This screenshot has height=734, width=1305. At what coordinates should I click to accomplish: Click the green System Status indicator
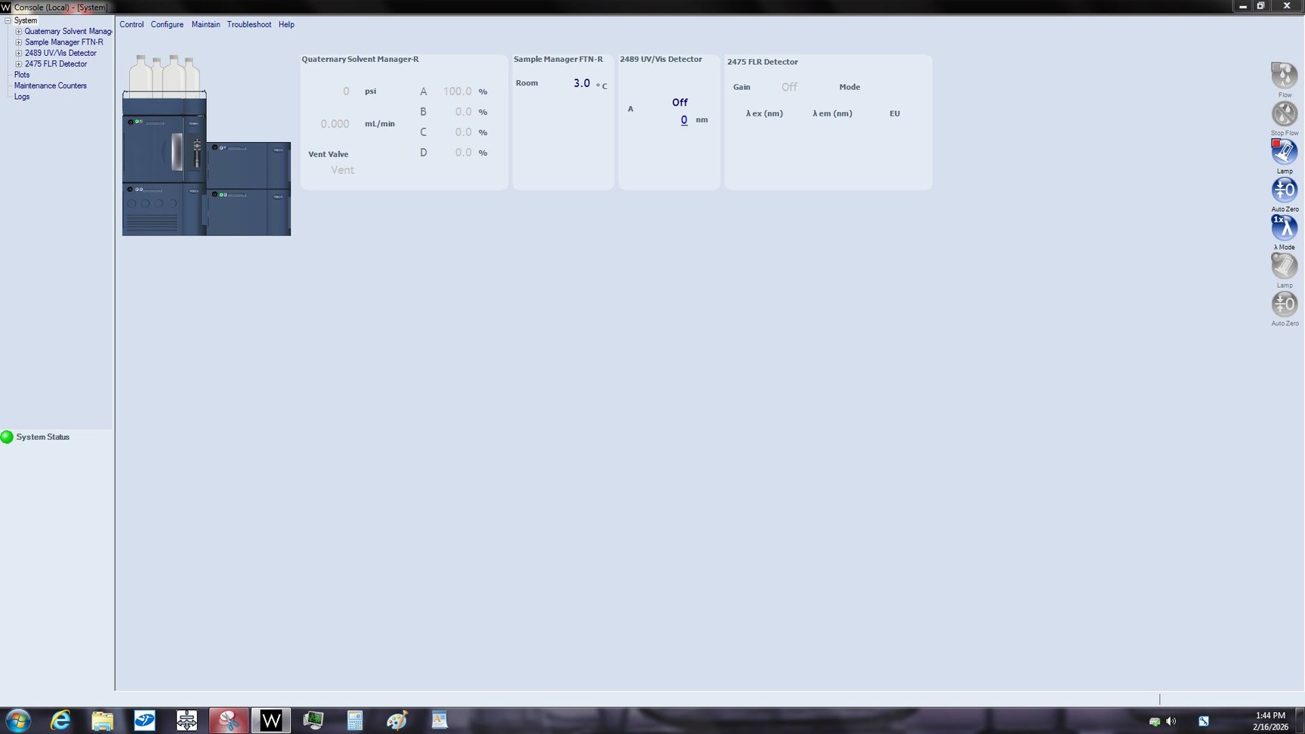click(x=8, y=437)
